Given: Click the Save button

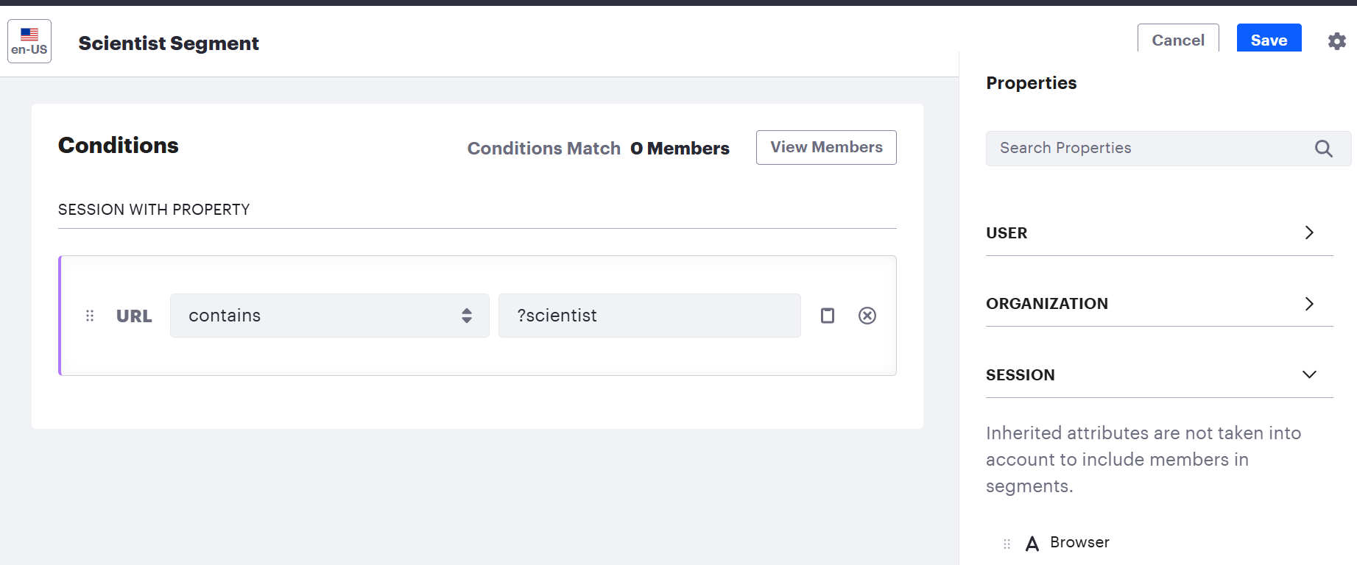Looking at the screenshot, I should click(x=1269, y=39).
